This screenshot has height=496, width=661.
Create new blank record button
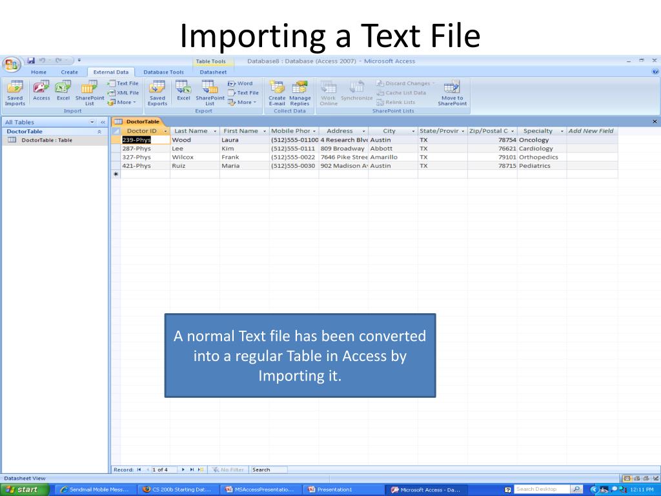point(201,470)
